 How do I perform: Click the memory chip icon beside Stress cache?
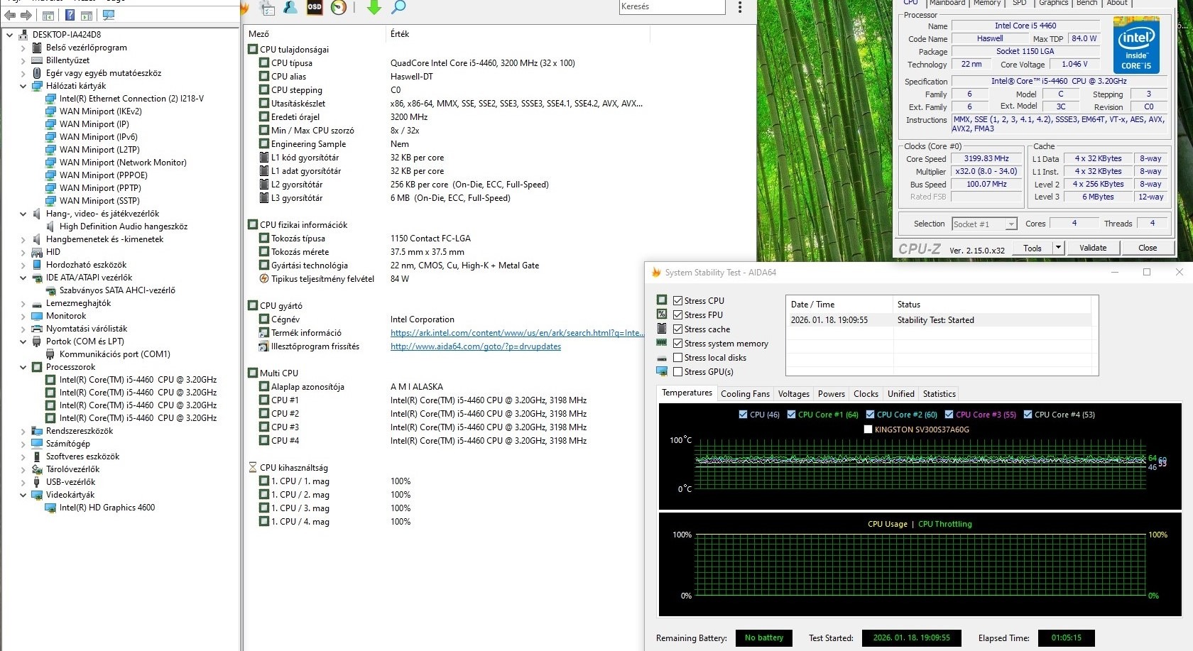coord(662,329)
